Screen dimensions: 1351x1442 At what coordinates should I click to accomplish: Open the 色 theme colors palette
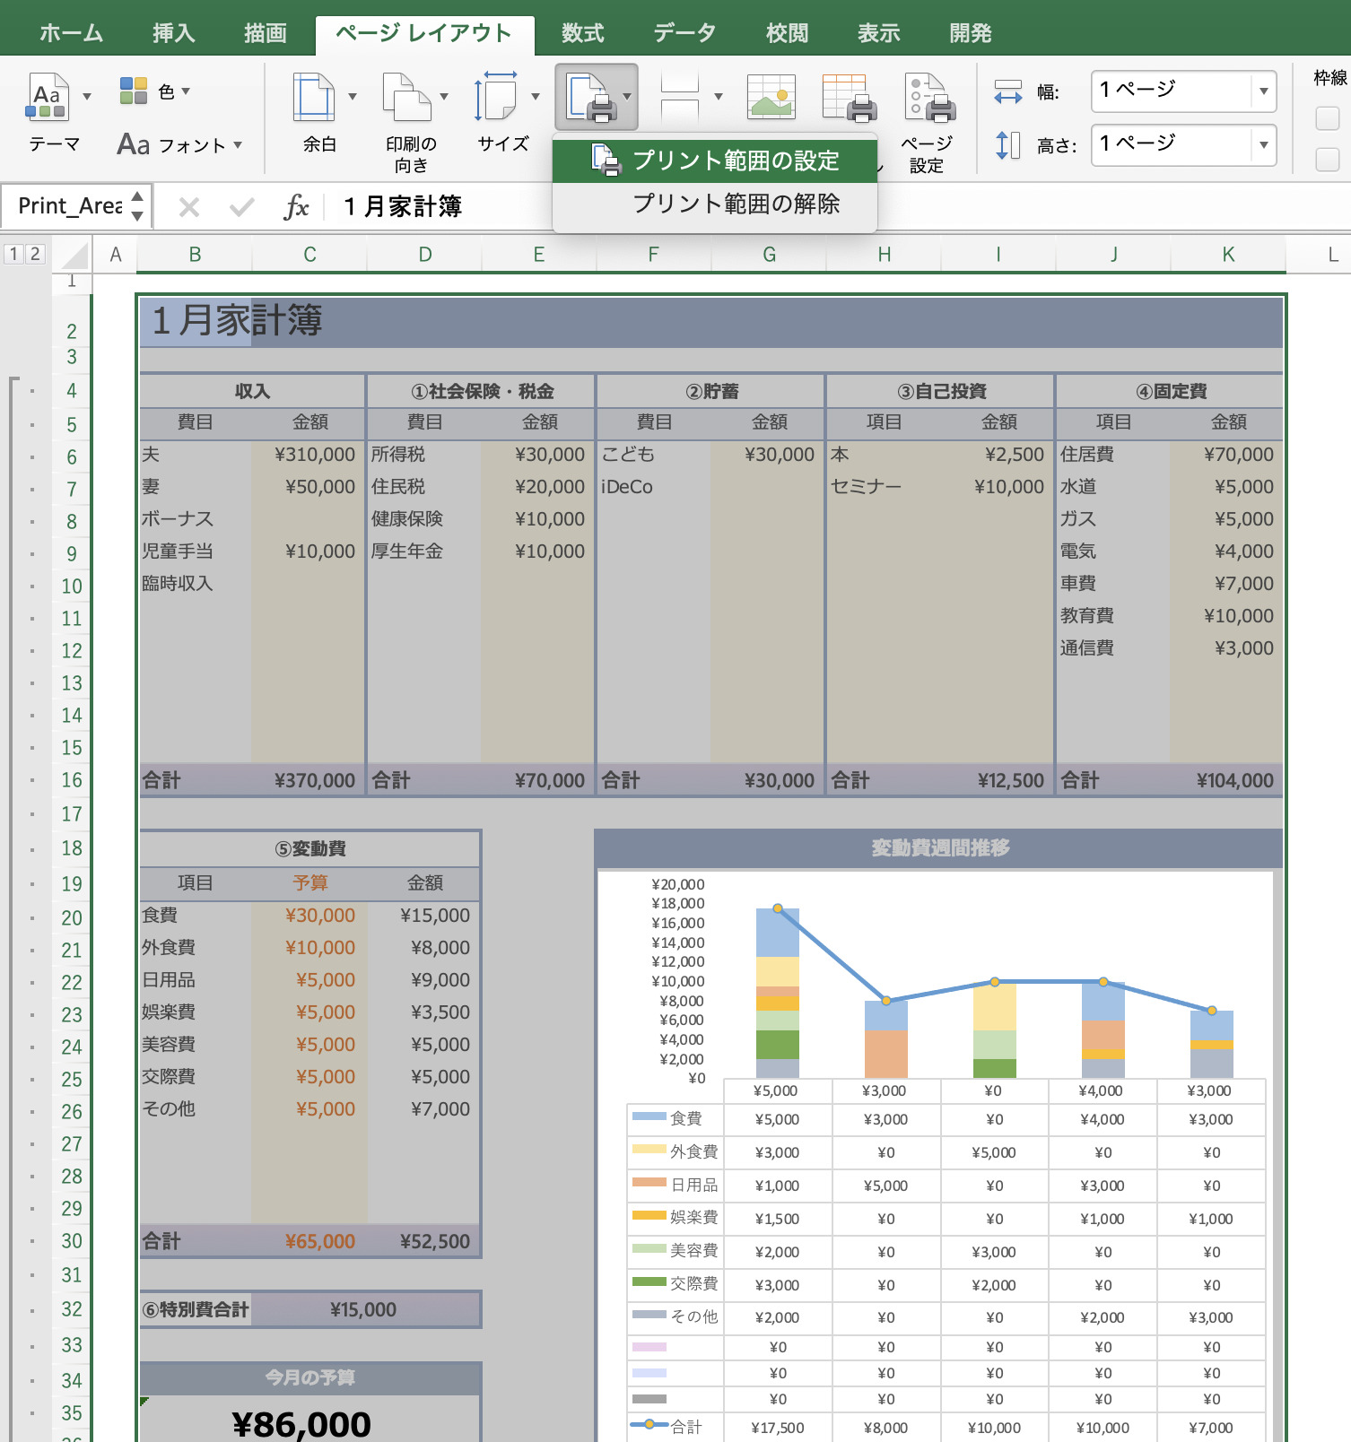click(154, 91)
